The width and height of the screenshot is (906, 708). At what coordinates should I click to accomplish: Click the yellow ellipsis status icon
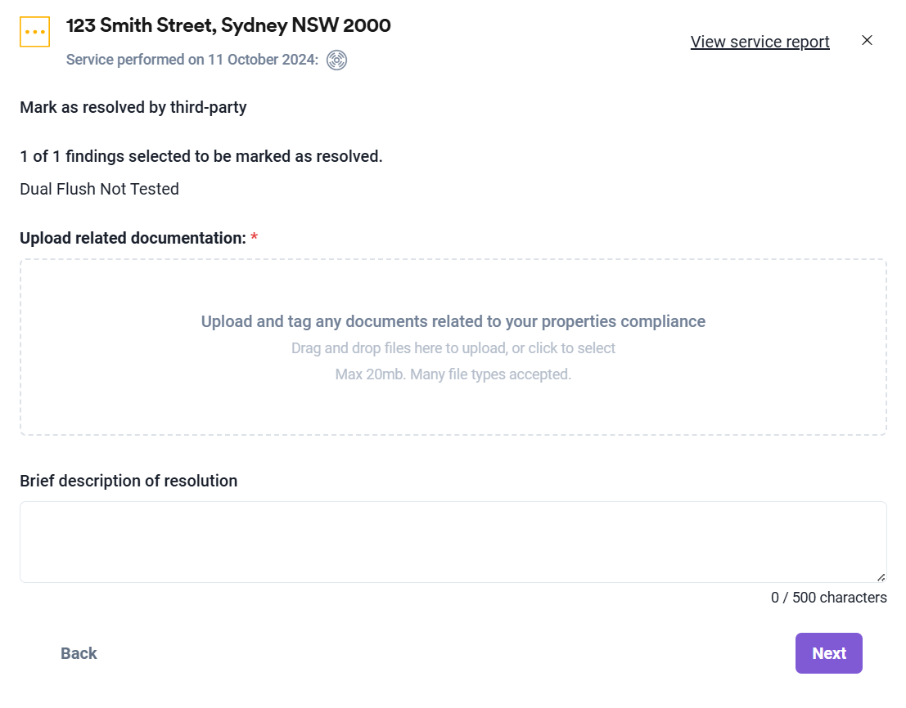[x=34, y=32]
